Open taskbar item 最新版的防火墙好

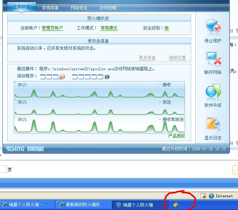click(84, 205)
